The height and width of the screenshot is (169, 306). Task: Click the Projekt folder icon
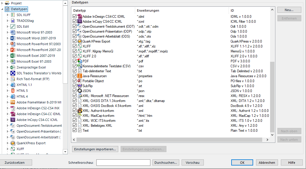click(7, 3)
